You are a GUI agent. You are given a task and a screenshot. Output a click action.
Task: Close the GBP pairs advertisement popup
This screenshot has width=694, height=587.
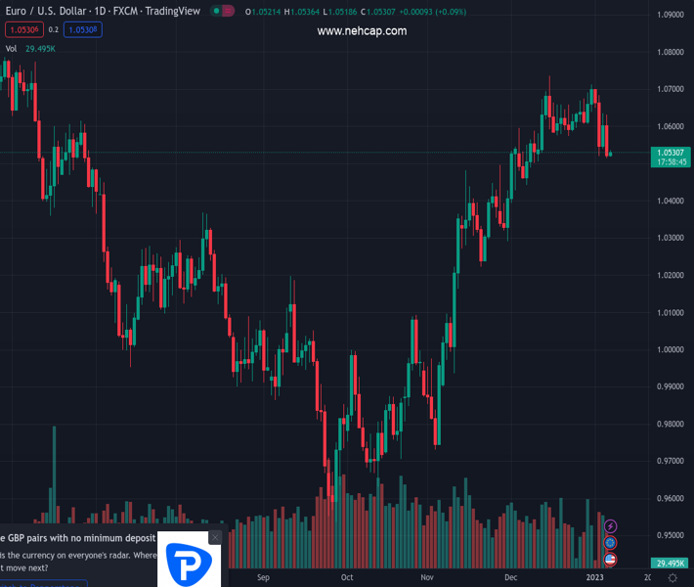[x=215, y=537]
